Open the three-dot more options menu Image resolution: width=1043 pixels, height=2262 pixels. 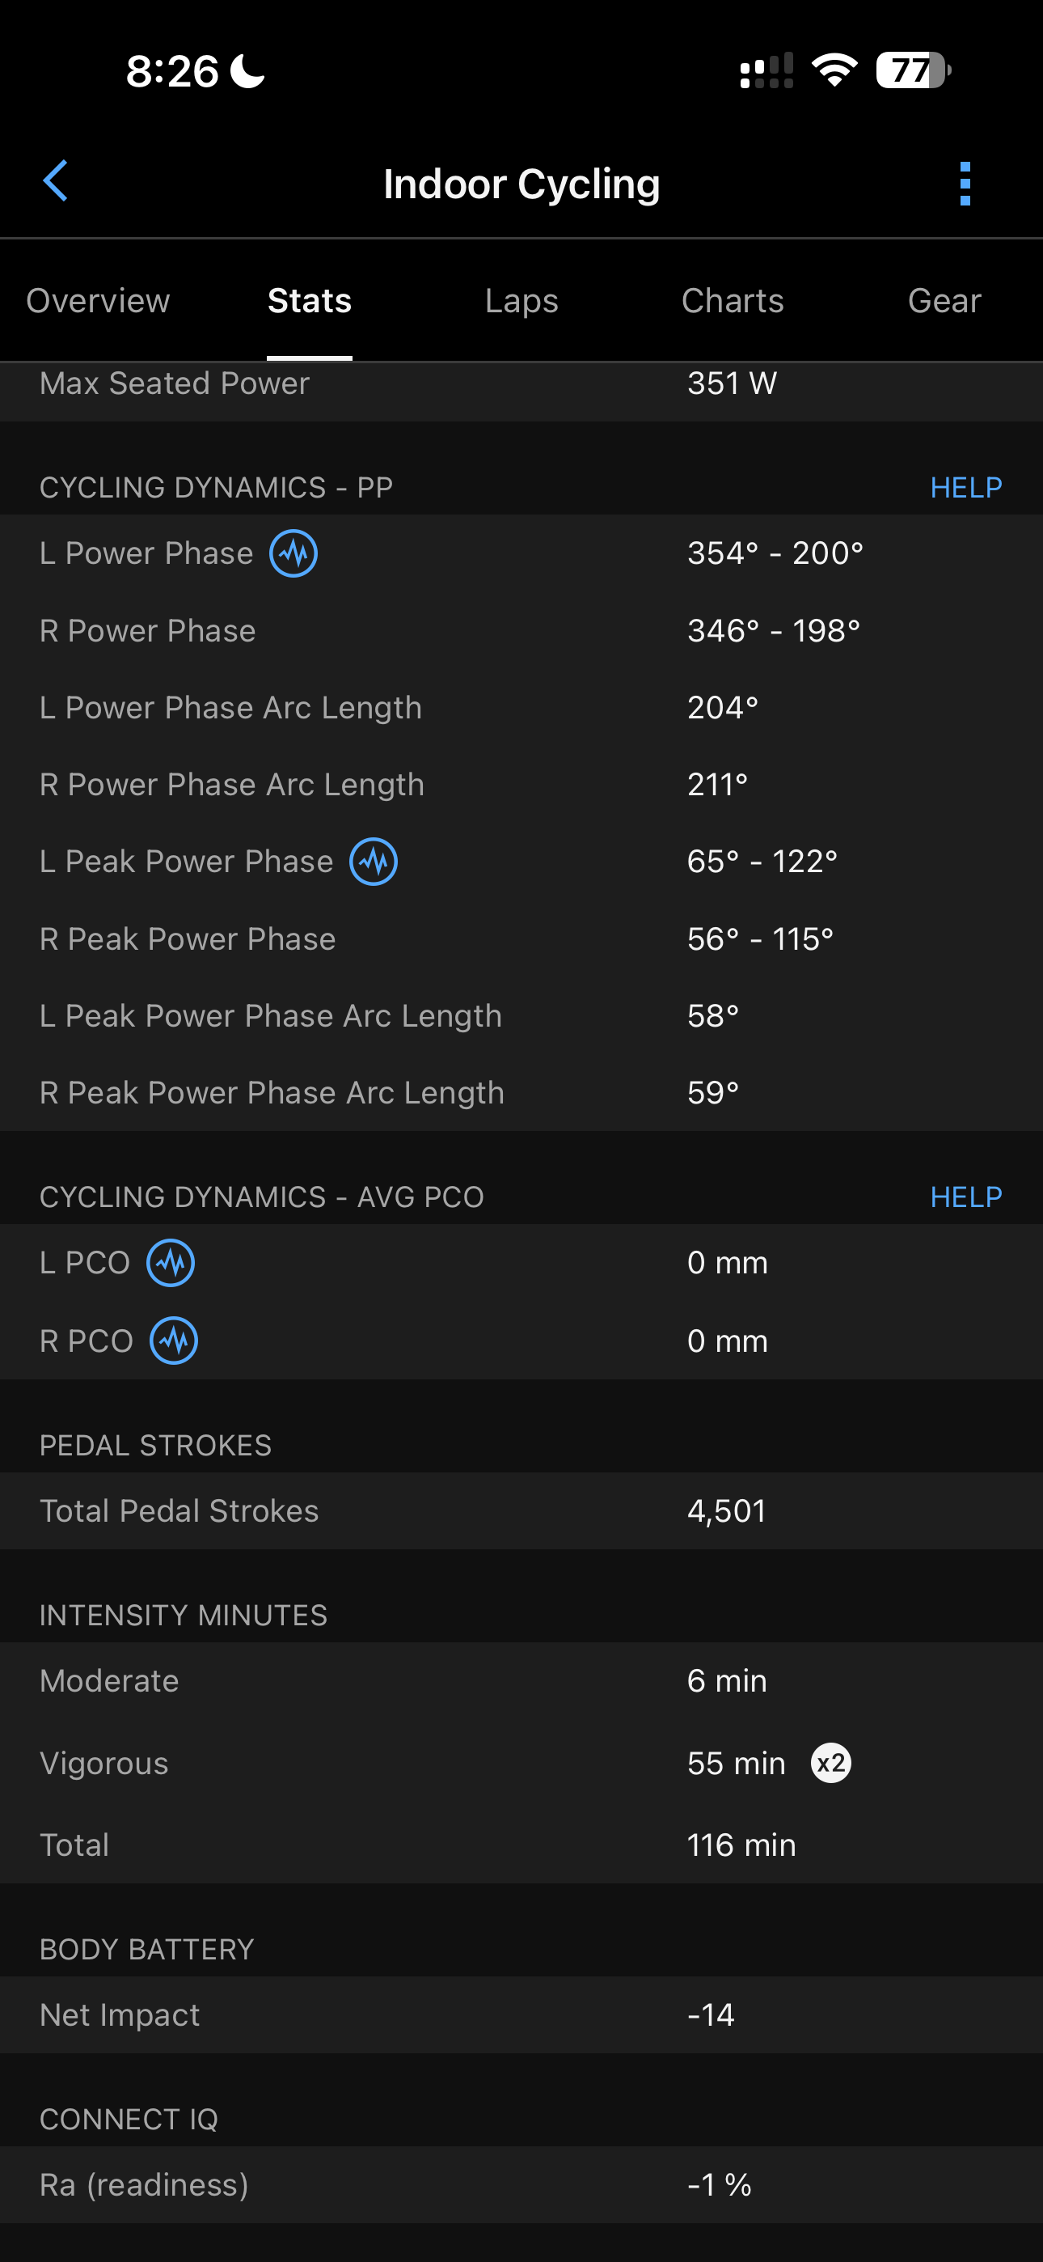click(965, 184)
